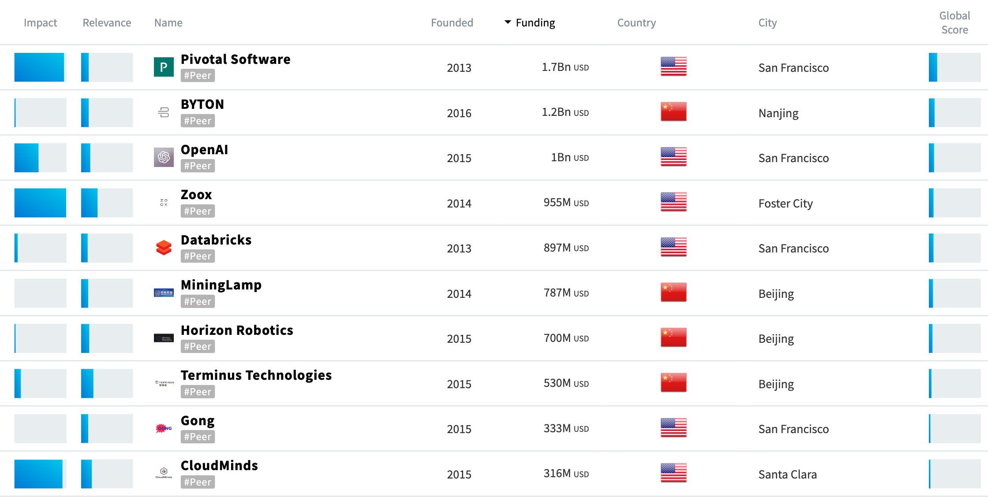Toggle the #Peer tag on OpenAI
The width and height of the screenshot is (988, 497).
pyautogui.click(x=197, y=165)
